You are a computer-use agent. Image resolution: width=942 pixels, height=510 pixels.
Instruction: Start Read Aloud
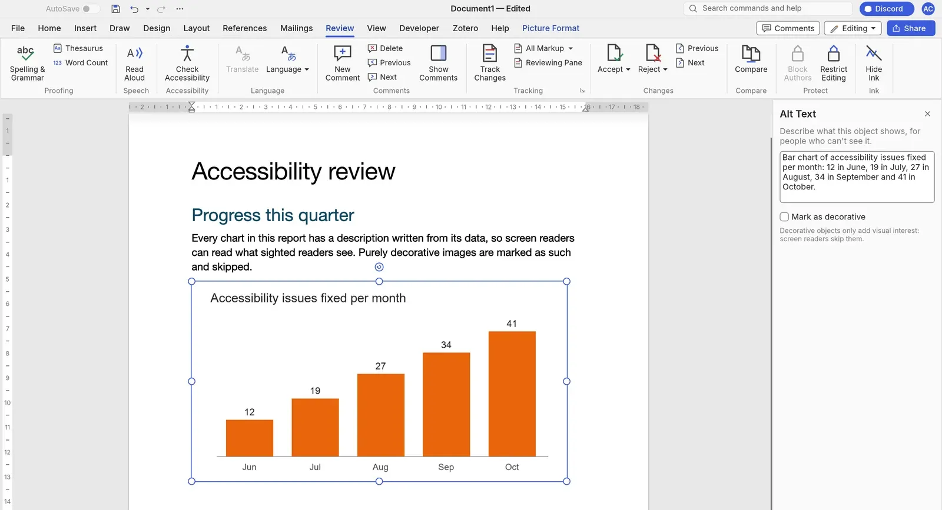(x=135, y=64)
